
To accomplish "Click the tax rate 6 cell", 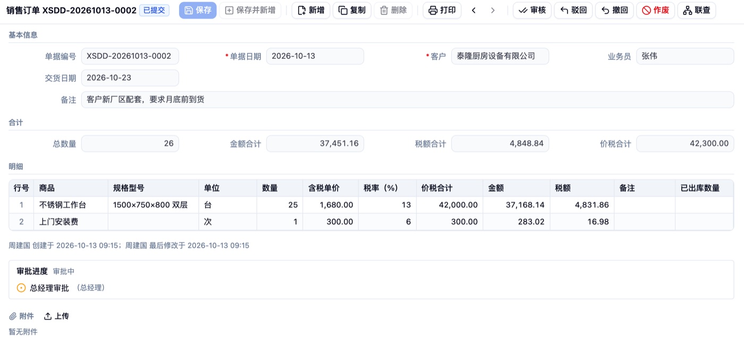I will (387, 222).
